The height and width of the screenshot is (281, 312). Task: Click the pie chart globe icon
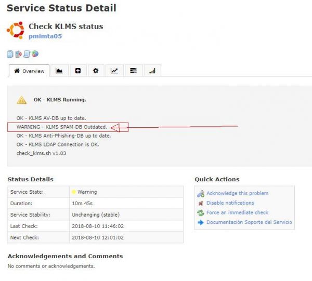coord(35,54)
